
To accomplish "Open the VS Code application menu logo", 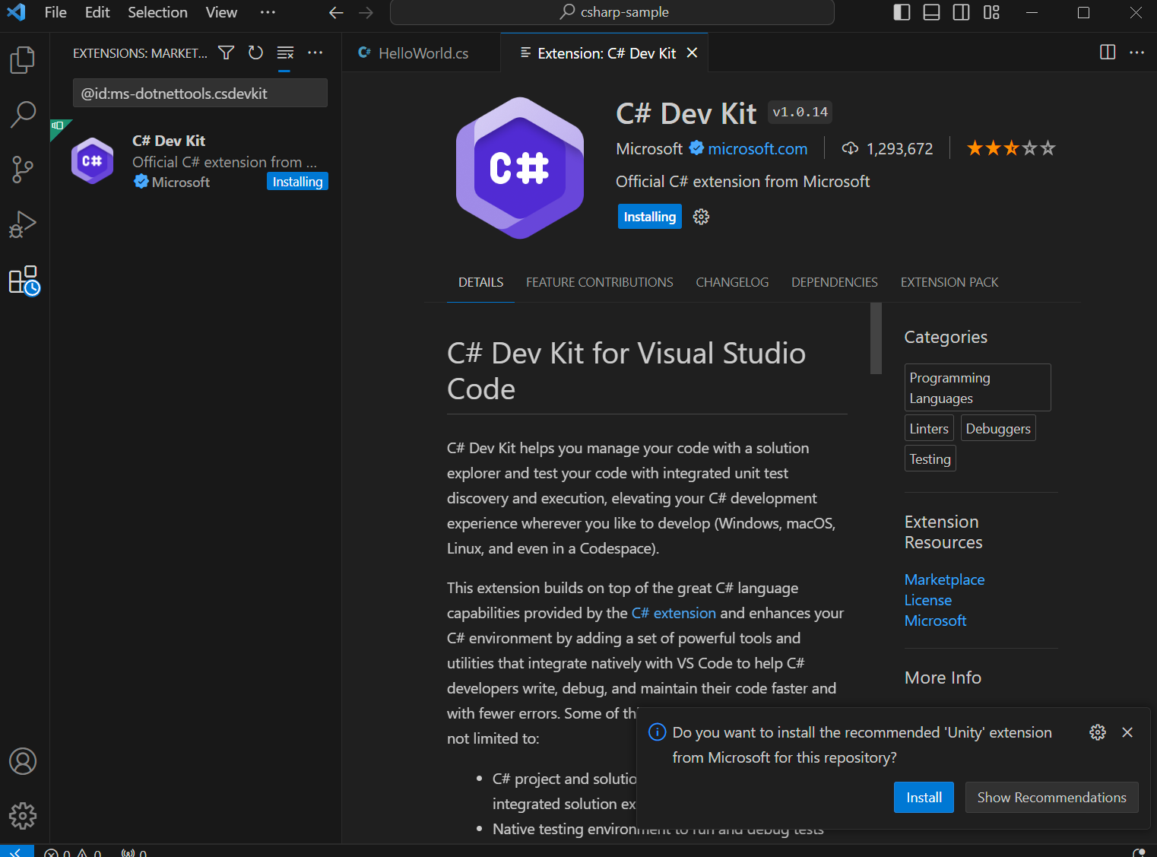I will [16, 12].
